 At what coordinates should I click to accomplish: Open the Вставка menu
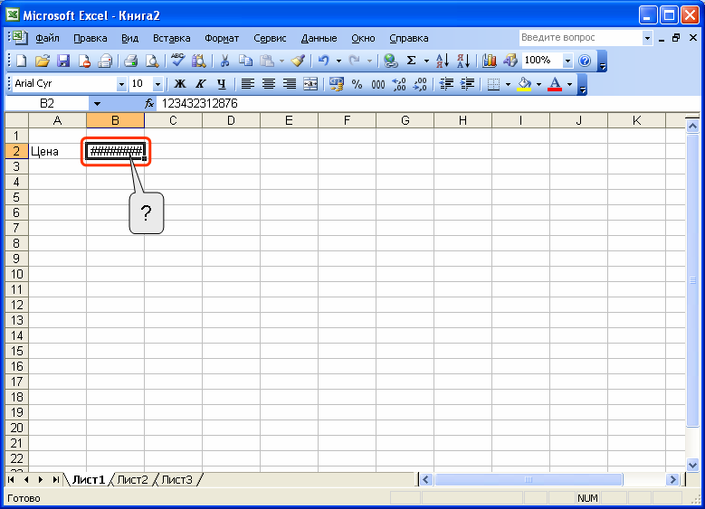pos(171,38)
